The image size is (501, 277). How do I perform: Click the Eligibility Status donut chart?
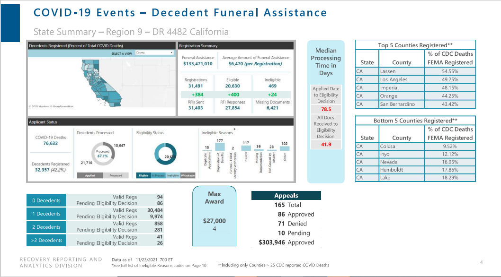[x=165, y=156]
